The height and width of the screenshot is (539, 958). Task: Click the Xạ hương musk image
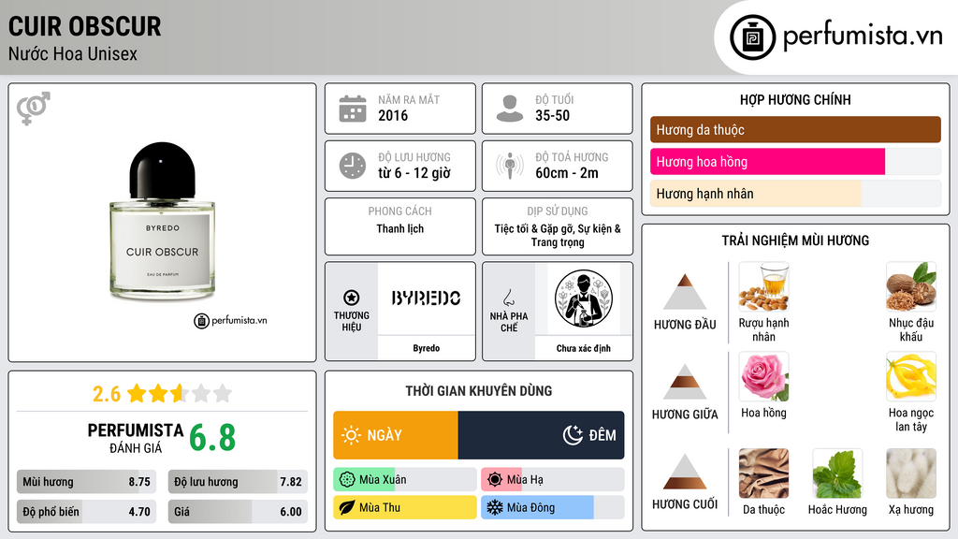(911, 473)
